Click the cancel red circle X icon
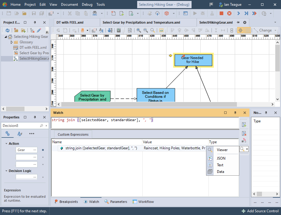The width and height of the screenshot is (281, 215). click(229, 13)
